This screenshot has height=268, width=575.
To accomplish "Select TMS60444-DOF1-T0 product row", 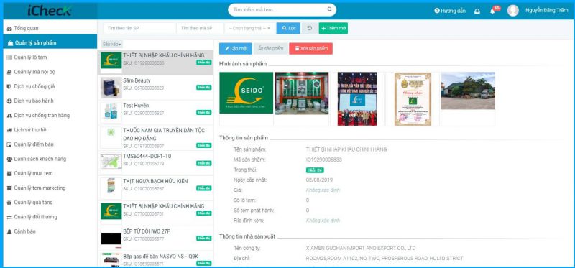I will point(155,163).
